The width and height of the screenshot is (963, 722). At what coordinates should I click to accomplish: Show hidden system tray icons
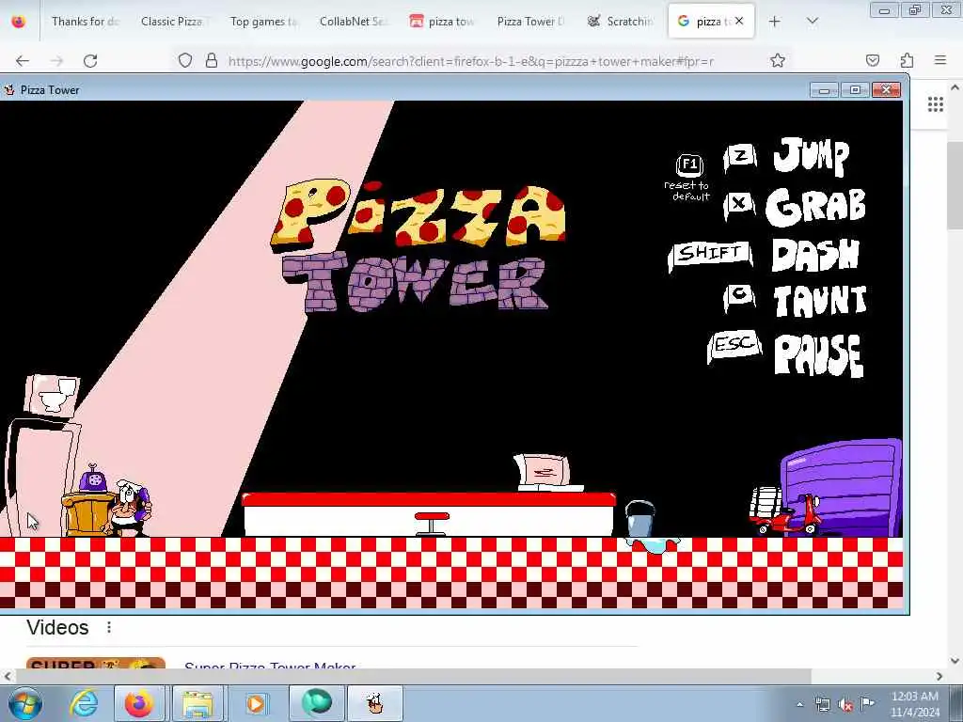coord(799,705)
